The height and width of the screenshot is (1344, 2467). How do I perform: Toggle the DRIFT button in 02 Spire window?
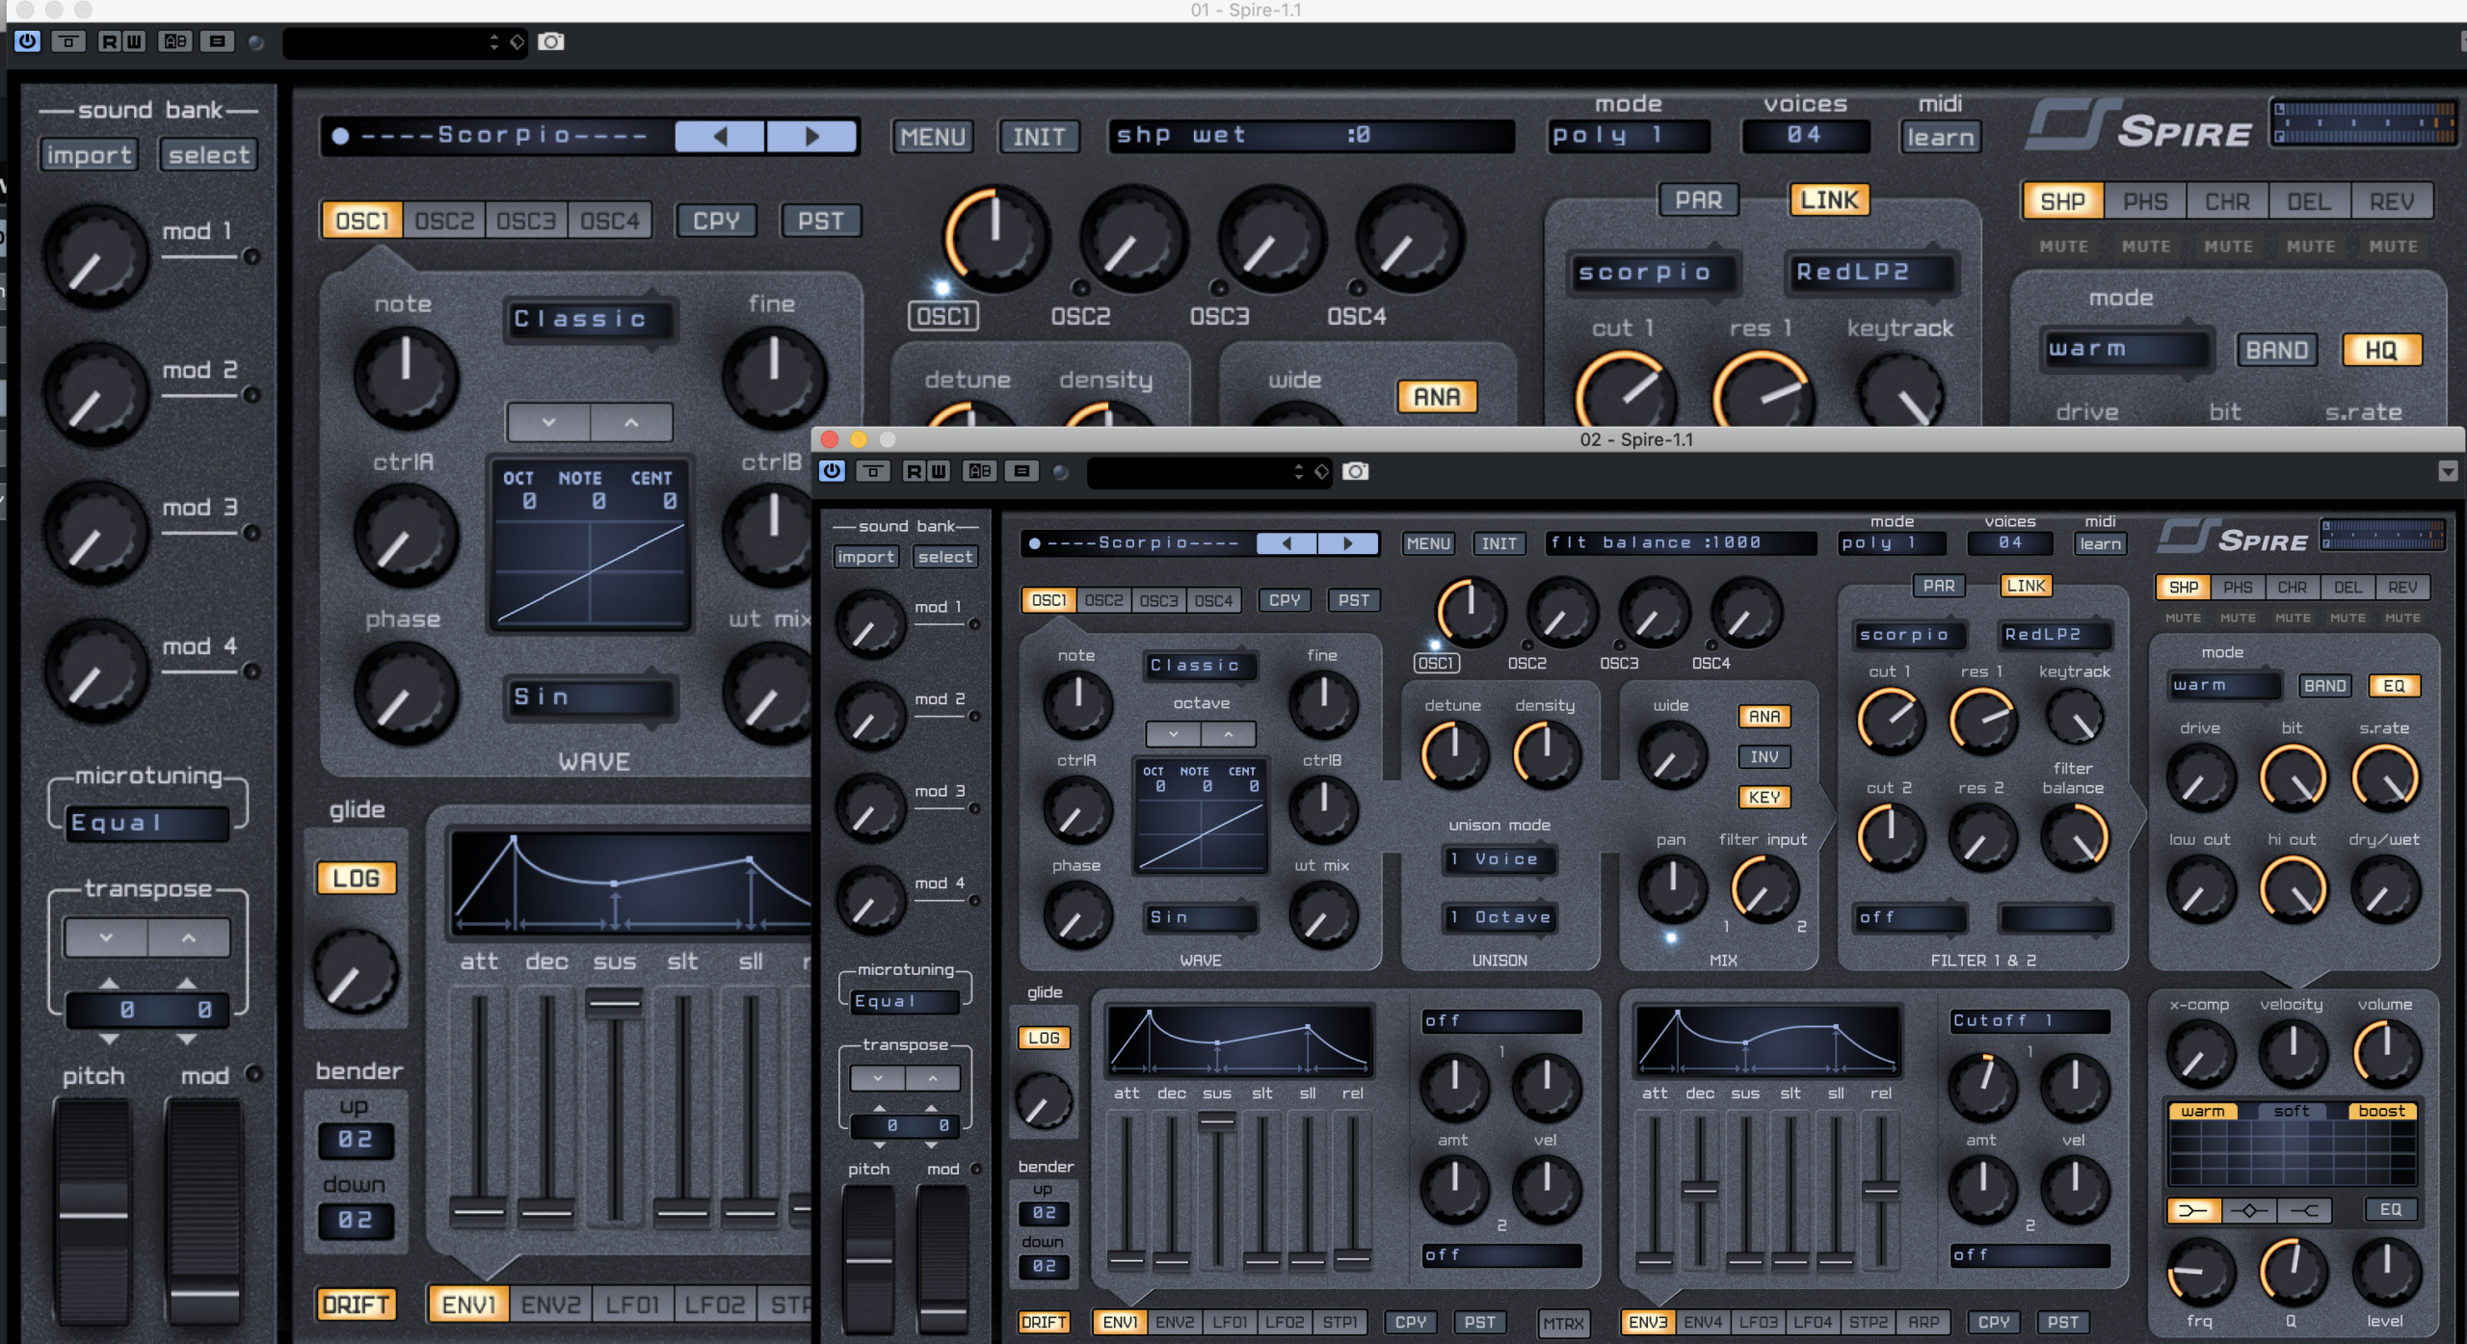[x=1044, y=1322]
